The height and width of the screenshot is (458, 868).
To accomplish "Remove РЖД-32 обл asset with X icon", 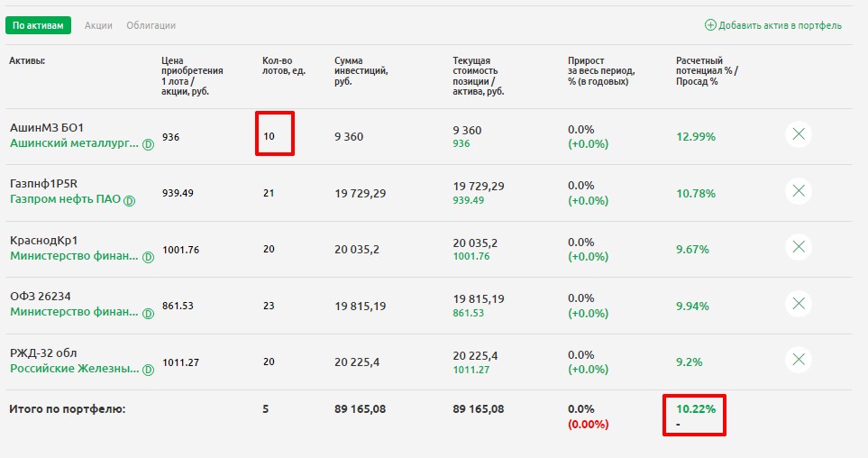I will (798, 360).
